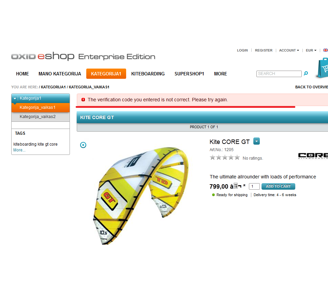Open the EUR currency dropdown

coord(311,50)
